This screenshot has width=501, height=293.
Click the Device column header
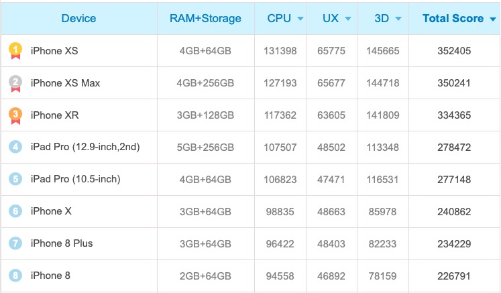pyautogui.click(x=78, y=18)
